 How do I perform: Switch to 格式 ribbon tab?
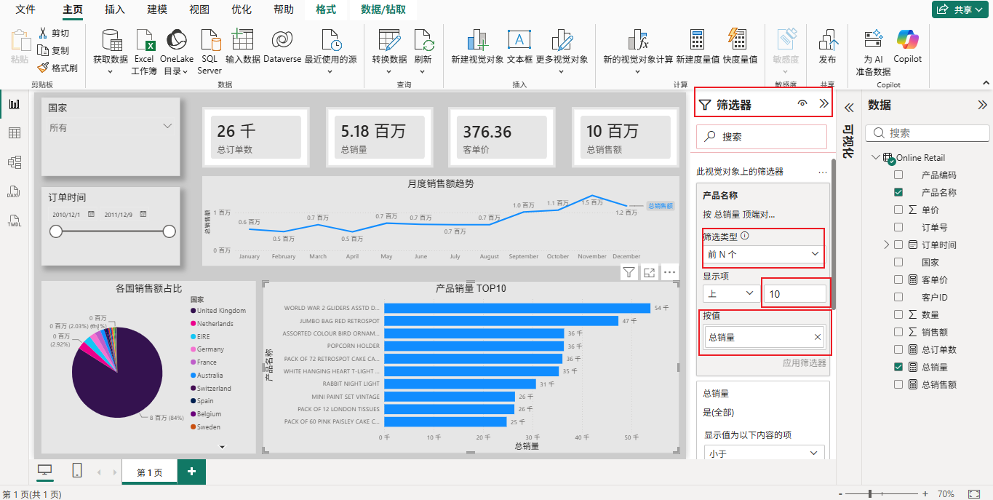[326, 9]
